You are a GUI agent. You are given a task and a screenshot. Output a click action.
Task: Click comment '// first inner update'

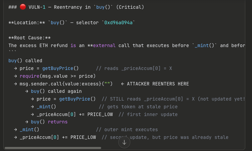tap(148, 114)
